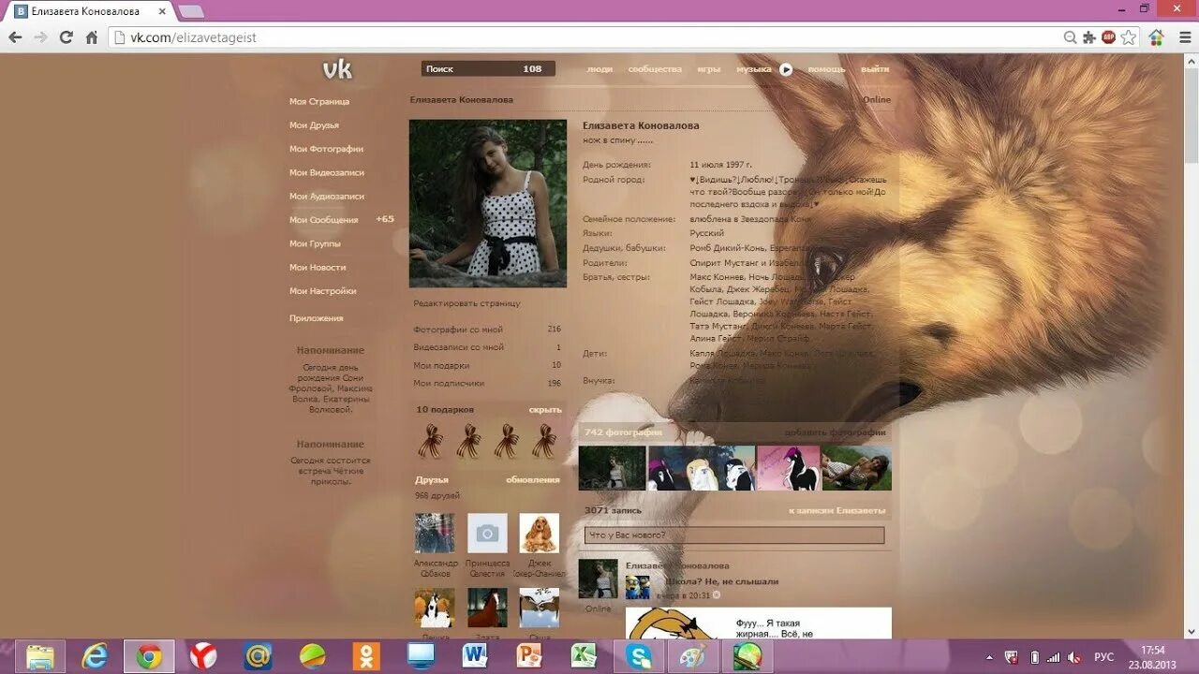Image resolution: width=1199 pixels, height=674 pixels.
Task: Open browser home page icon
Action: point(92,37)
